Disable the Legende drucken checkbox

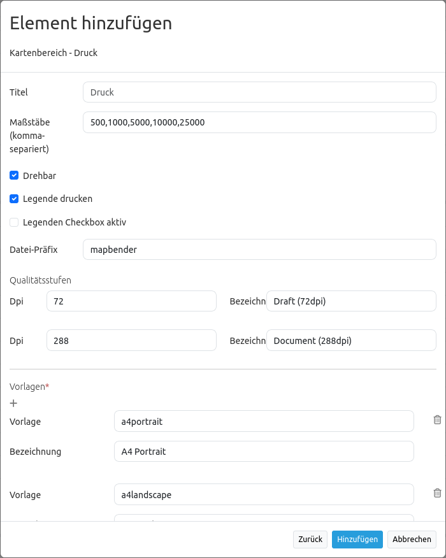click(14, 199)
